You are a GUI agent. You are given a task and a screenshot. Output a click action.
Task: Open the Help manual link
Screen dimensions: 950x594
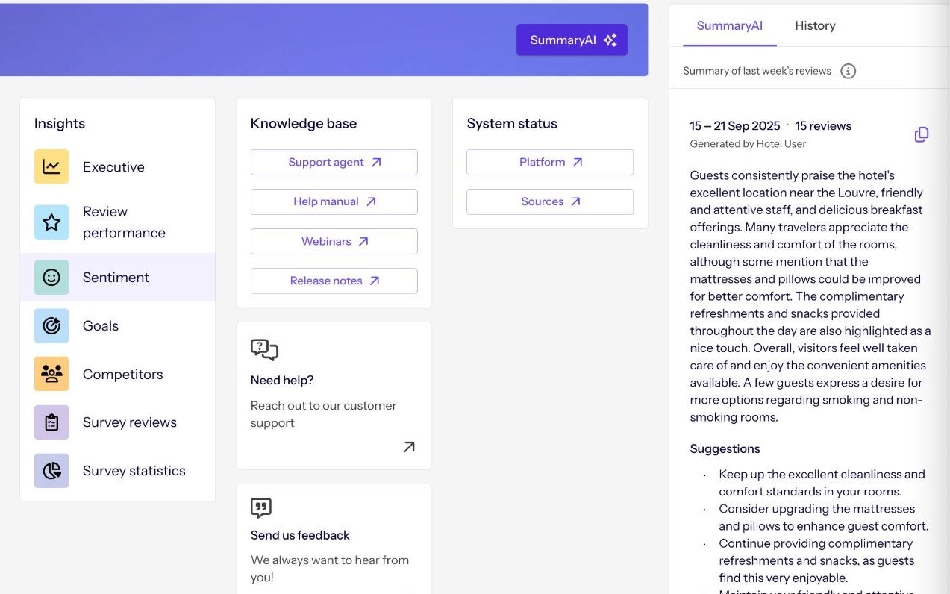tap(334, 202)
